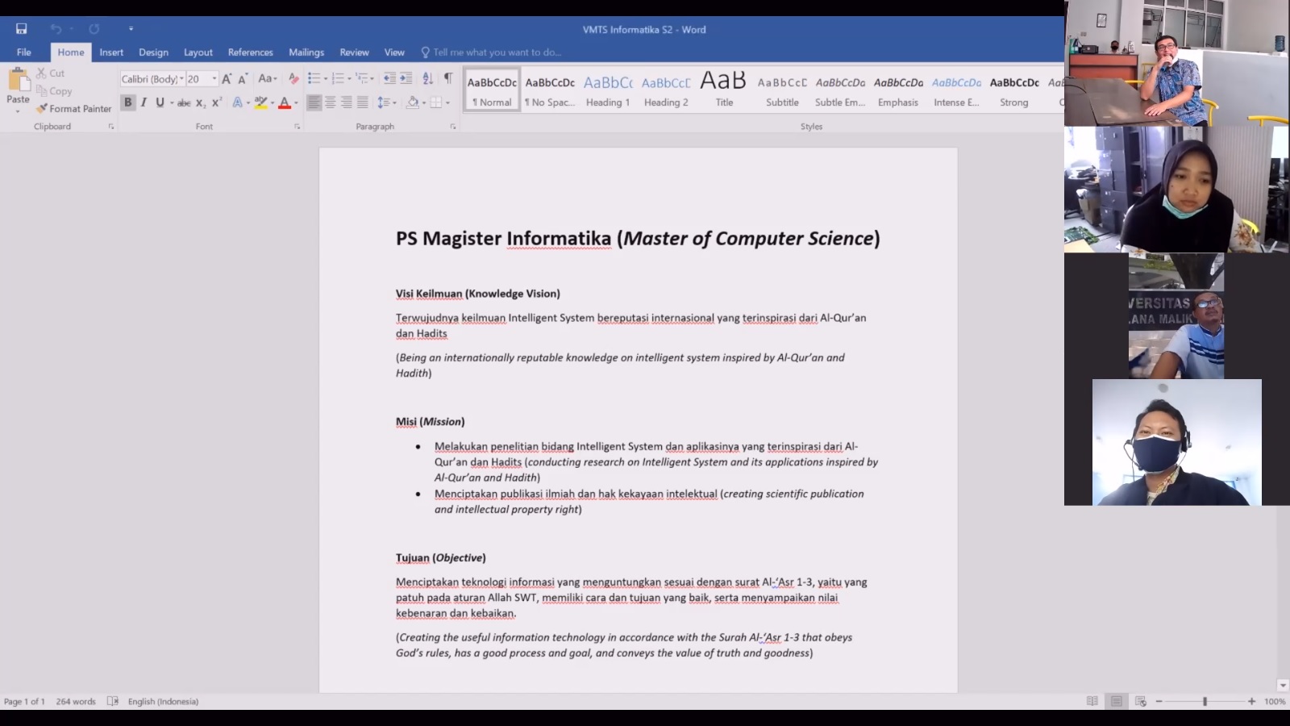Screen dimensions: 1290x726
Task: Toggle italic formatting
Action: (x=144, y=102)
